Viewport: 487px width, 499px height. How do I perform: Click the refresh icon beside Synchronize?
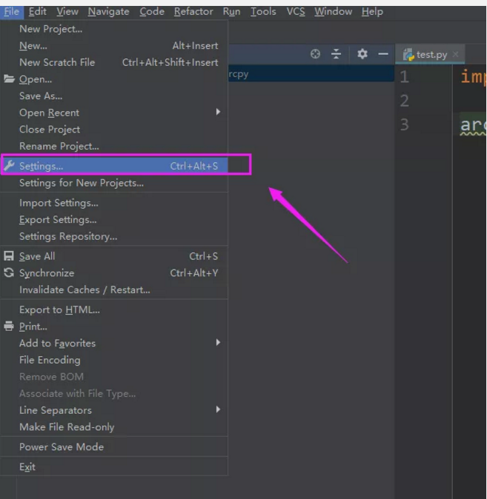[x=9, y=272]
